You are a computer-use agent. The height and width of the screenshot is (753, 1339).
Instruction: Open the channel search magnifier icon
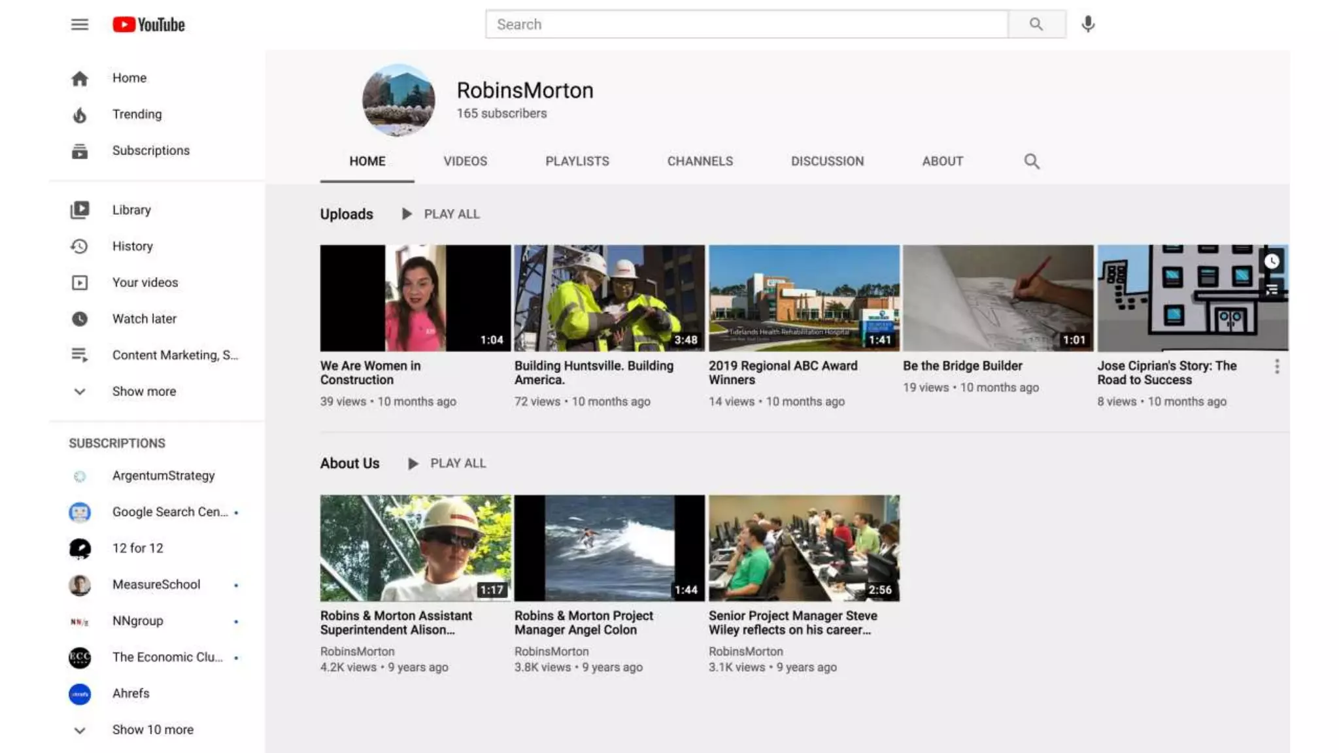[x=1031, y=161]
